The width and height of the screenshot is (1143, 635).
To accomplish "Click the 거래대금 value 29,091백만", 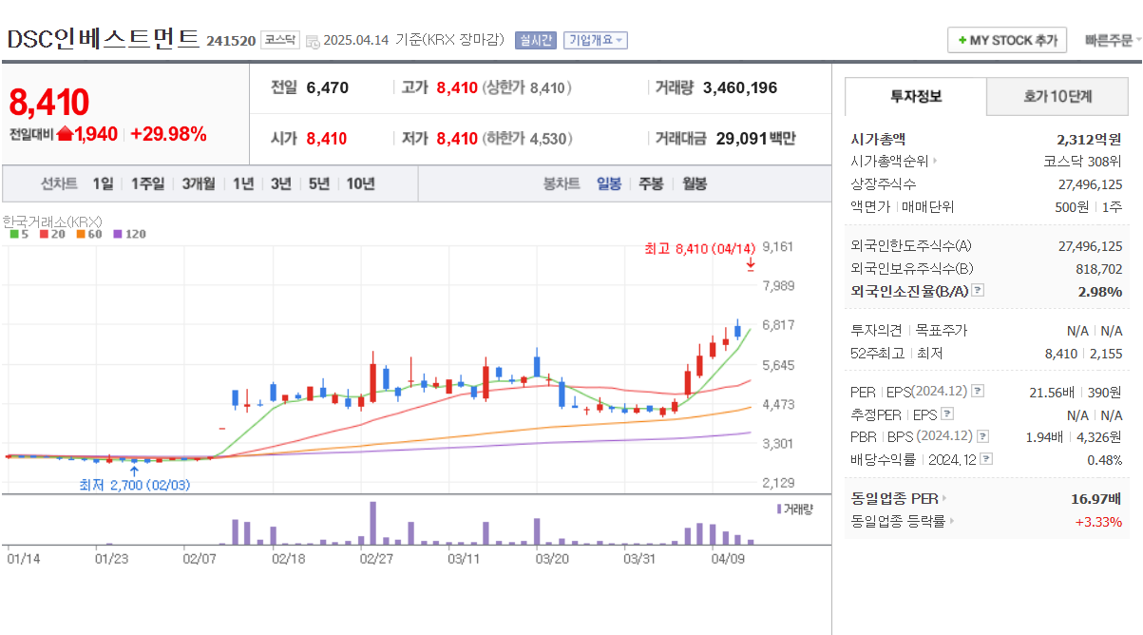I will point(756,139).
